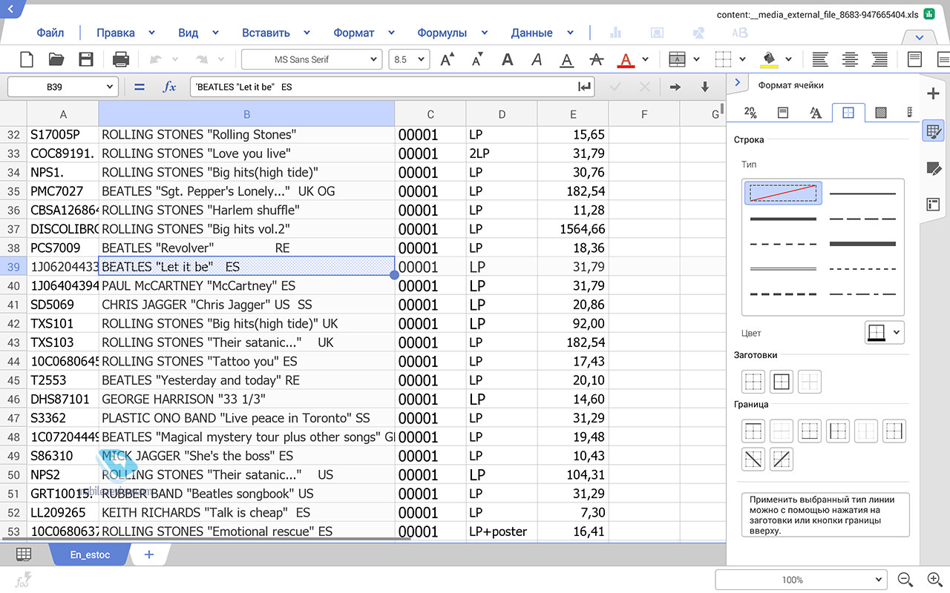Click the equals sign formula button

click(x=139, y=87)
